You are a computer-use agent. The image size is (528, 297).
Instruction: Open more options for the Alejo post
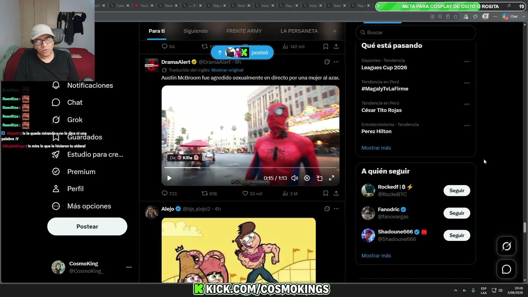point(336,209)
